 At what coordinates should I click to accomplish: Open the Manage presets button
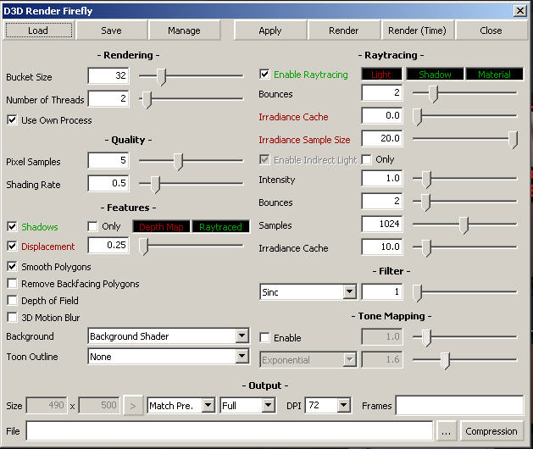coord(184,30)
